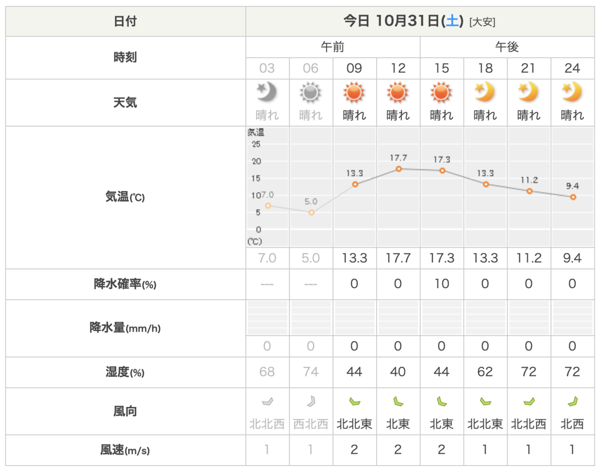The width and height of the screenshot is (601, 472).
Task: Click the wind arrow above 西北西
Action: pos(311,401)
